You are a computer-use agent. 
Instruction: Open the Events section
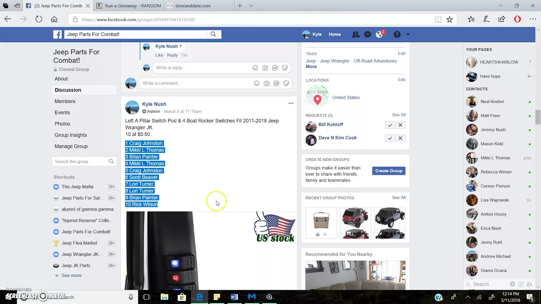click(x=62, y=113)
